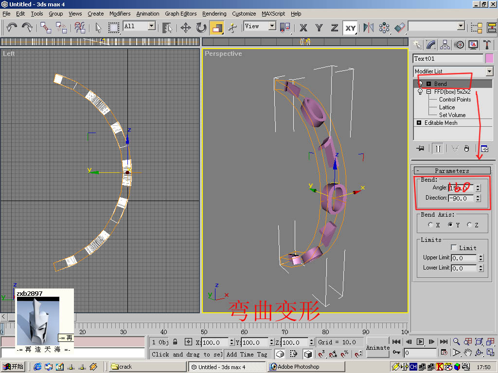Click the Min/Max viewport toggle icon

491,353
